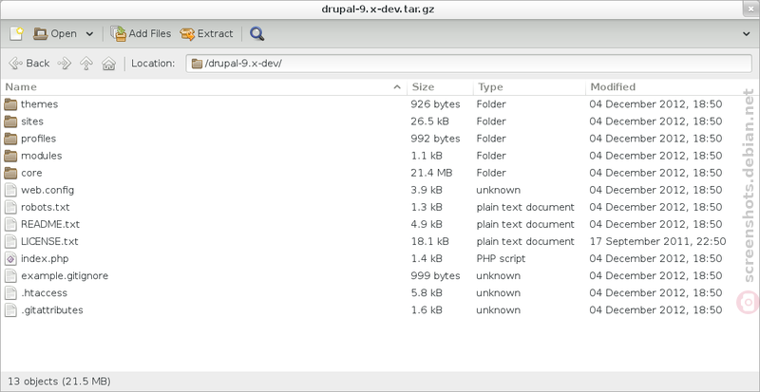Image resolution: width=760 pixels, height=392 pixels.
Task: Open the toolbar overflow chevron menu
Action: click(747, 33)
